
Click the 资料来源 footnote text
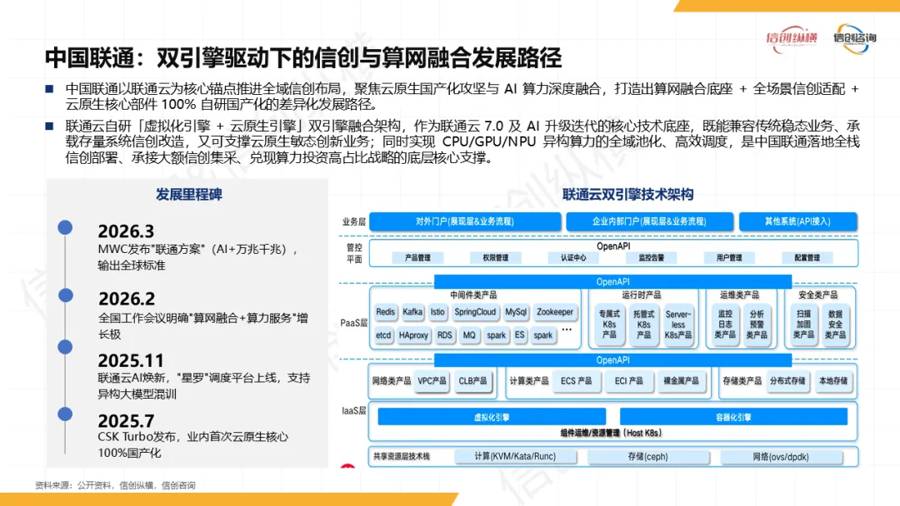click(115, 485)
